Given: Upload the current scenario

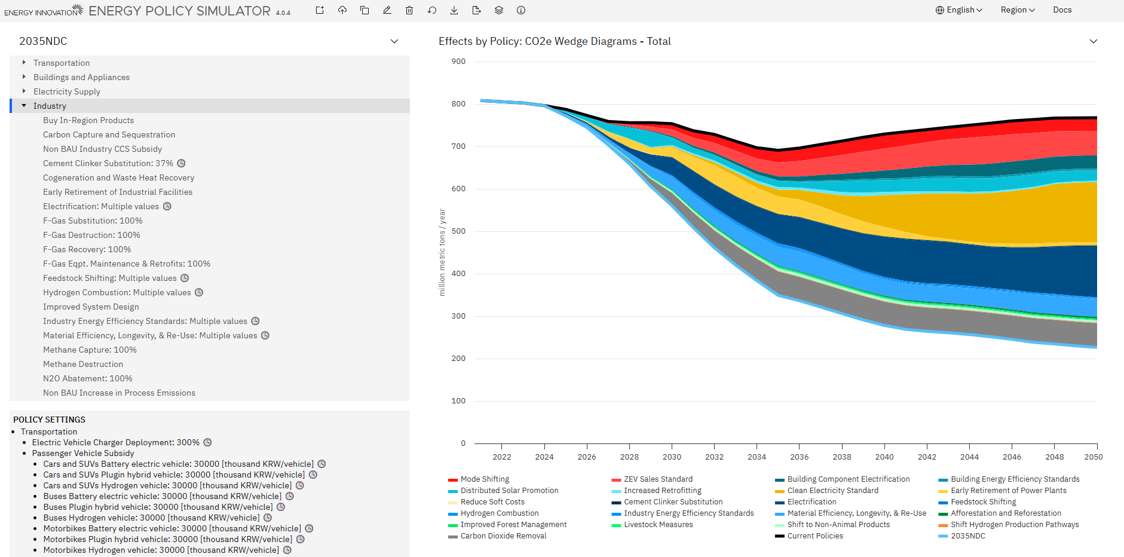Looking at the screenshot, I should point(342,10).
